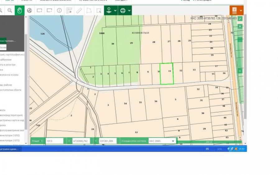Screen dimensions: 280x175
Task: Open the layers info dropdown arrow
Action: click(x=115, y=11)
